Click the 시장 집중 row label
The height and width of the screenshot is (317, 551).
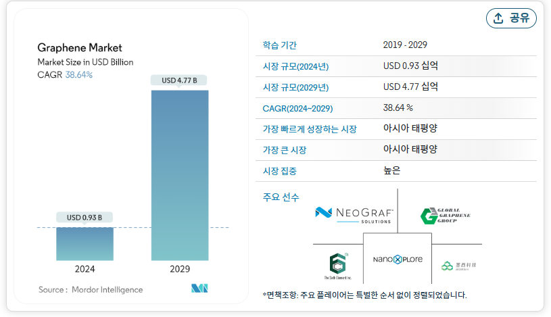[280, 171]
